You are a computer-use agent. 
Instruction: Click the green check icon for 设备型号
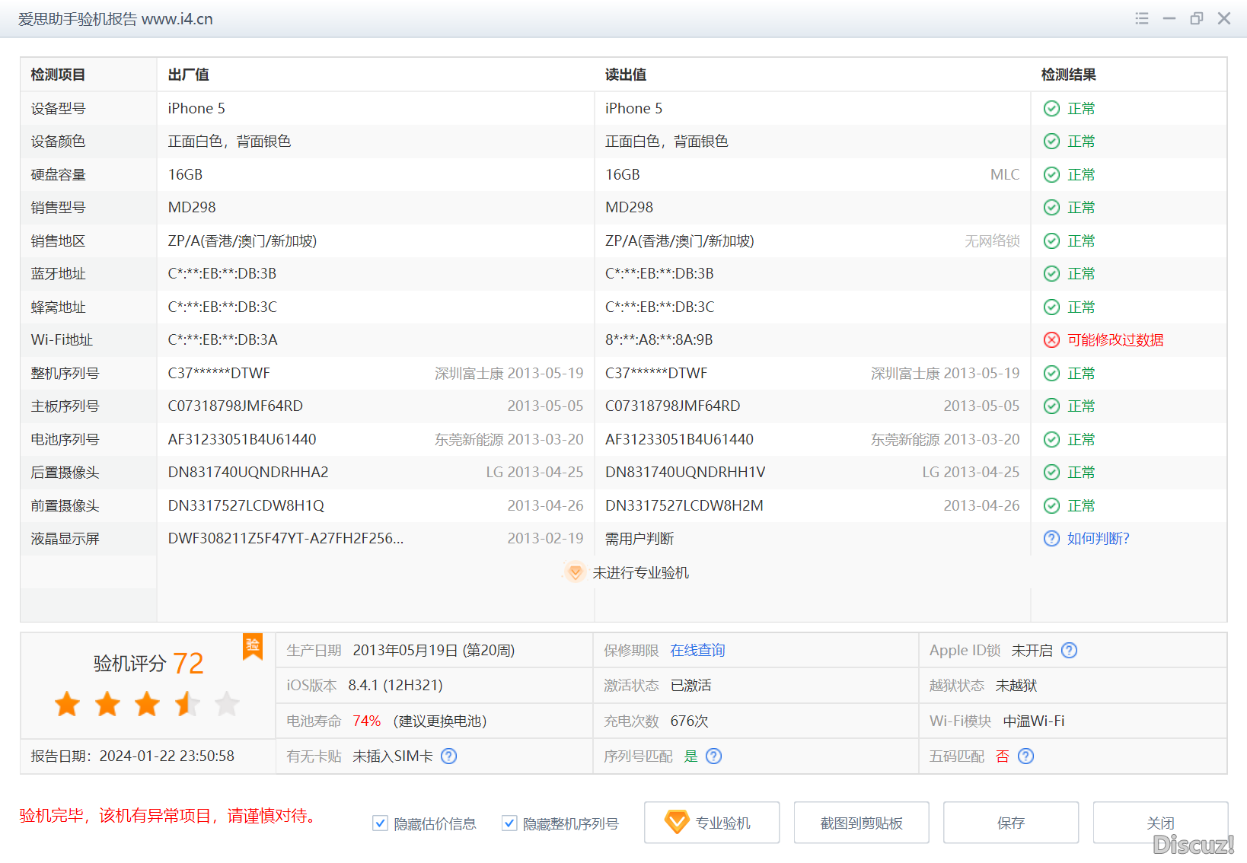[x=1051, y=109]
